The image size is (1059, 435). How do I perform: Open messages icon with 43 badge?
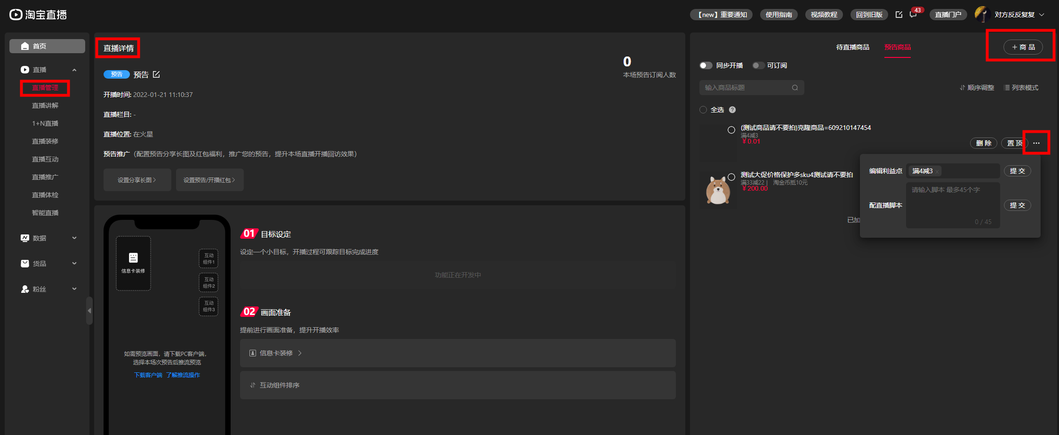tap(913, 15)
